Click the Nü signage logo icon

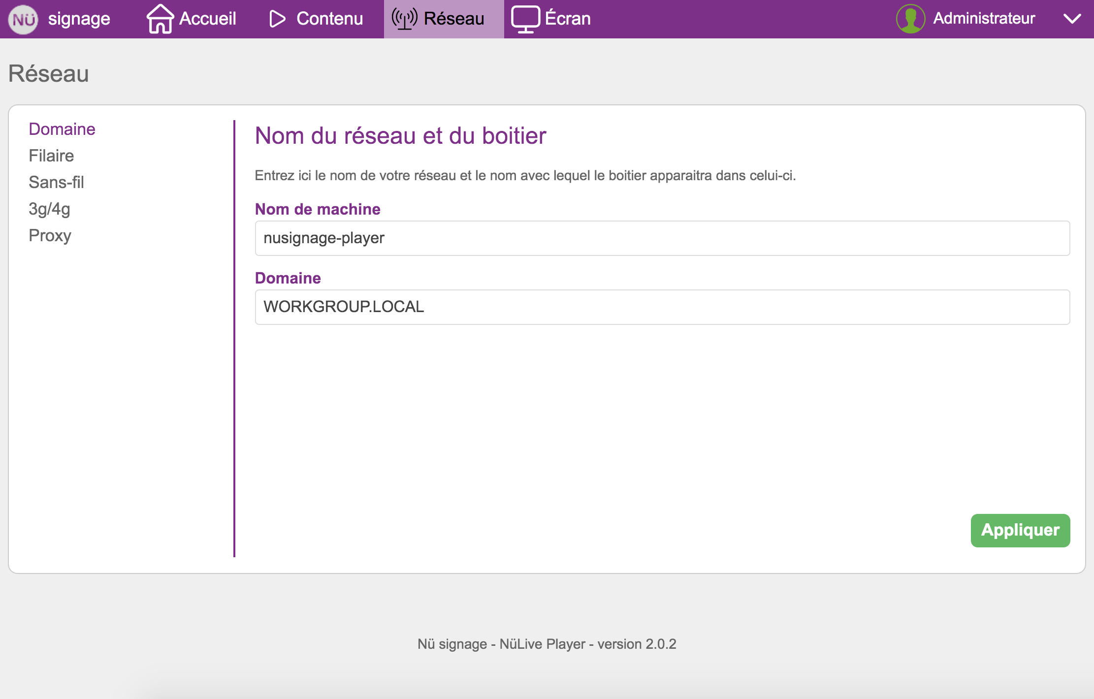pyautogui.click(x=23, y=19)
